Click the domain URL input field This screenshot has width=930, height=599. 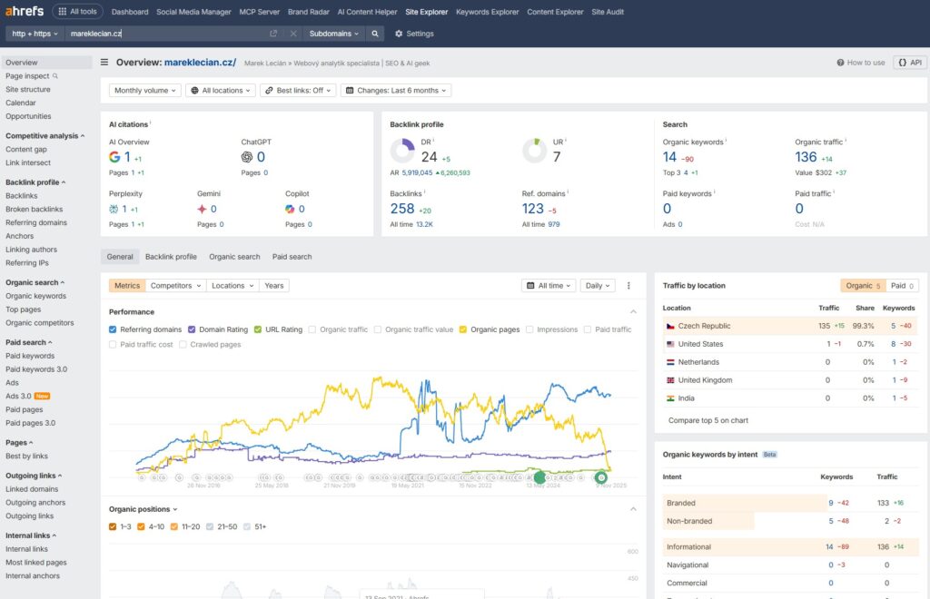pos(163,34)
